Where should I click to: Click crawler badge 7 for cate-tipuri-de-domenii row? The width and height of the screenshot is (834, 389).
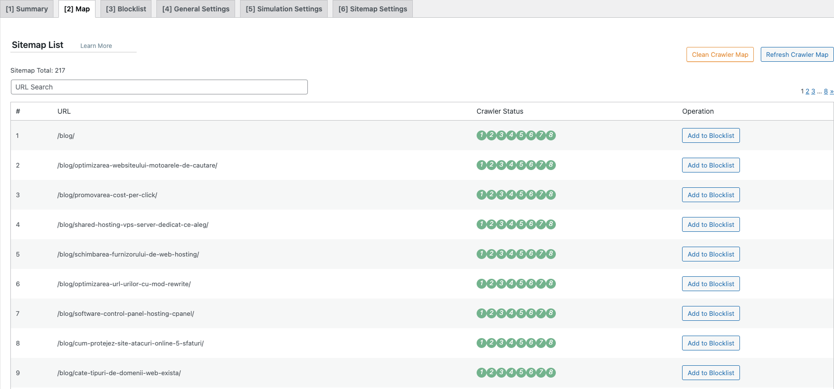[540, 373]
